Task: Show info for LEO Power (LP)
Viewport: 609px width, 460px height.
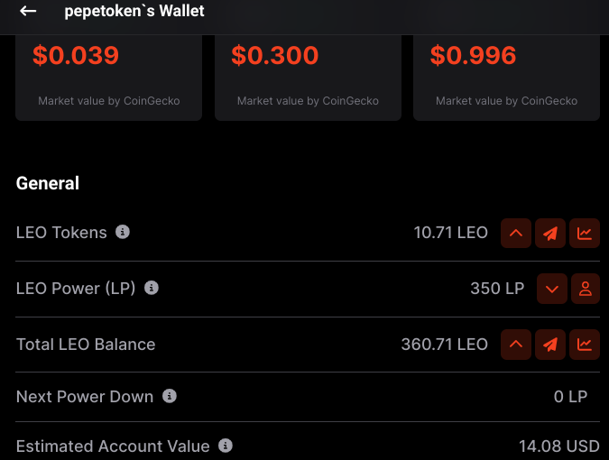Action: coord(152,288)
